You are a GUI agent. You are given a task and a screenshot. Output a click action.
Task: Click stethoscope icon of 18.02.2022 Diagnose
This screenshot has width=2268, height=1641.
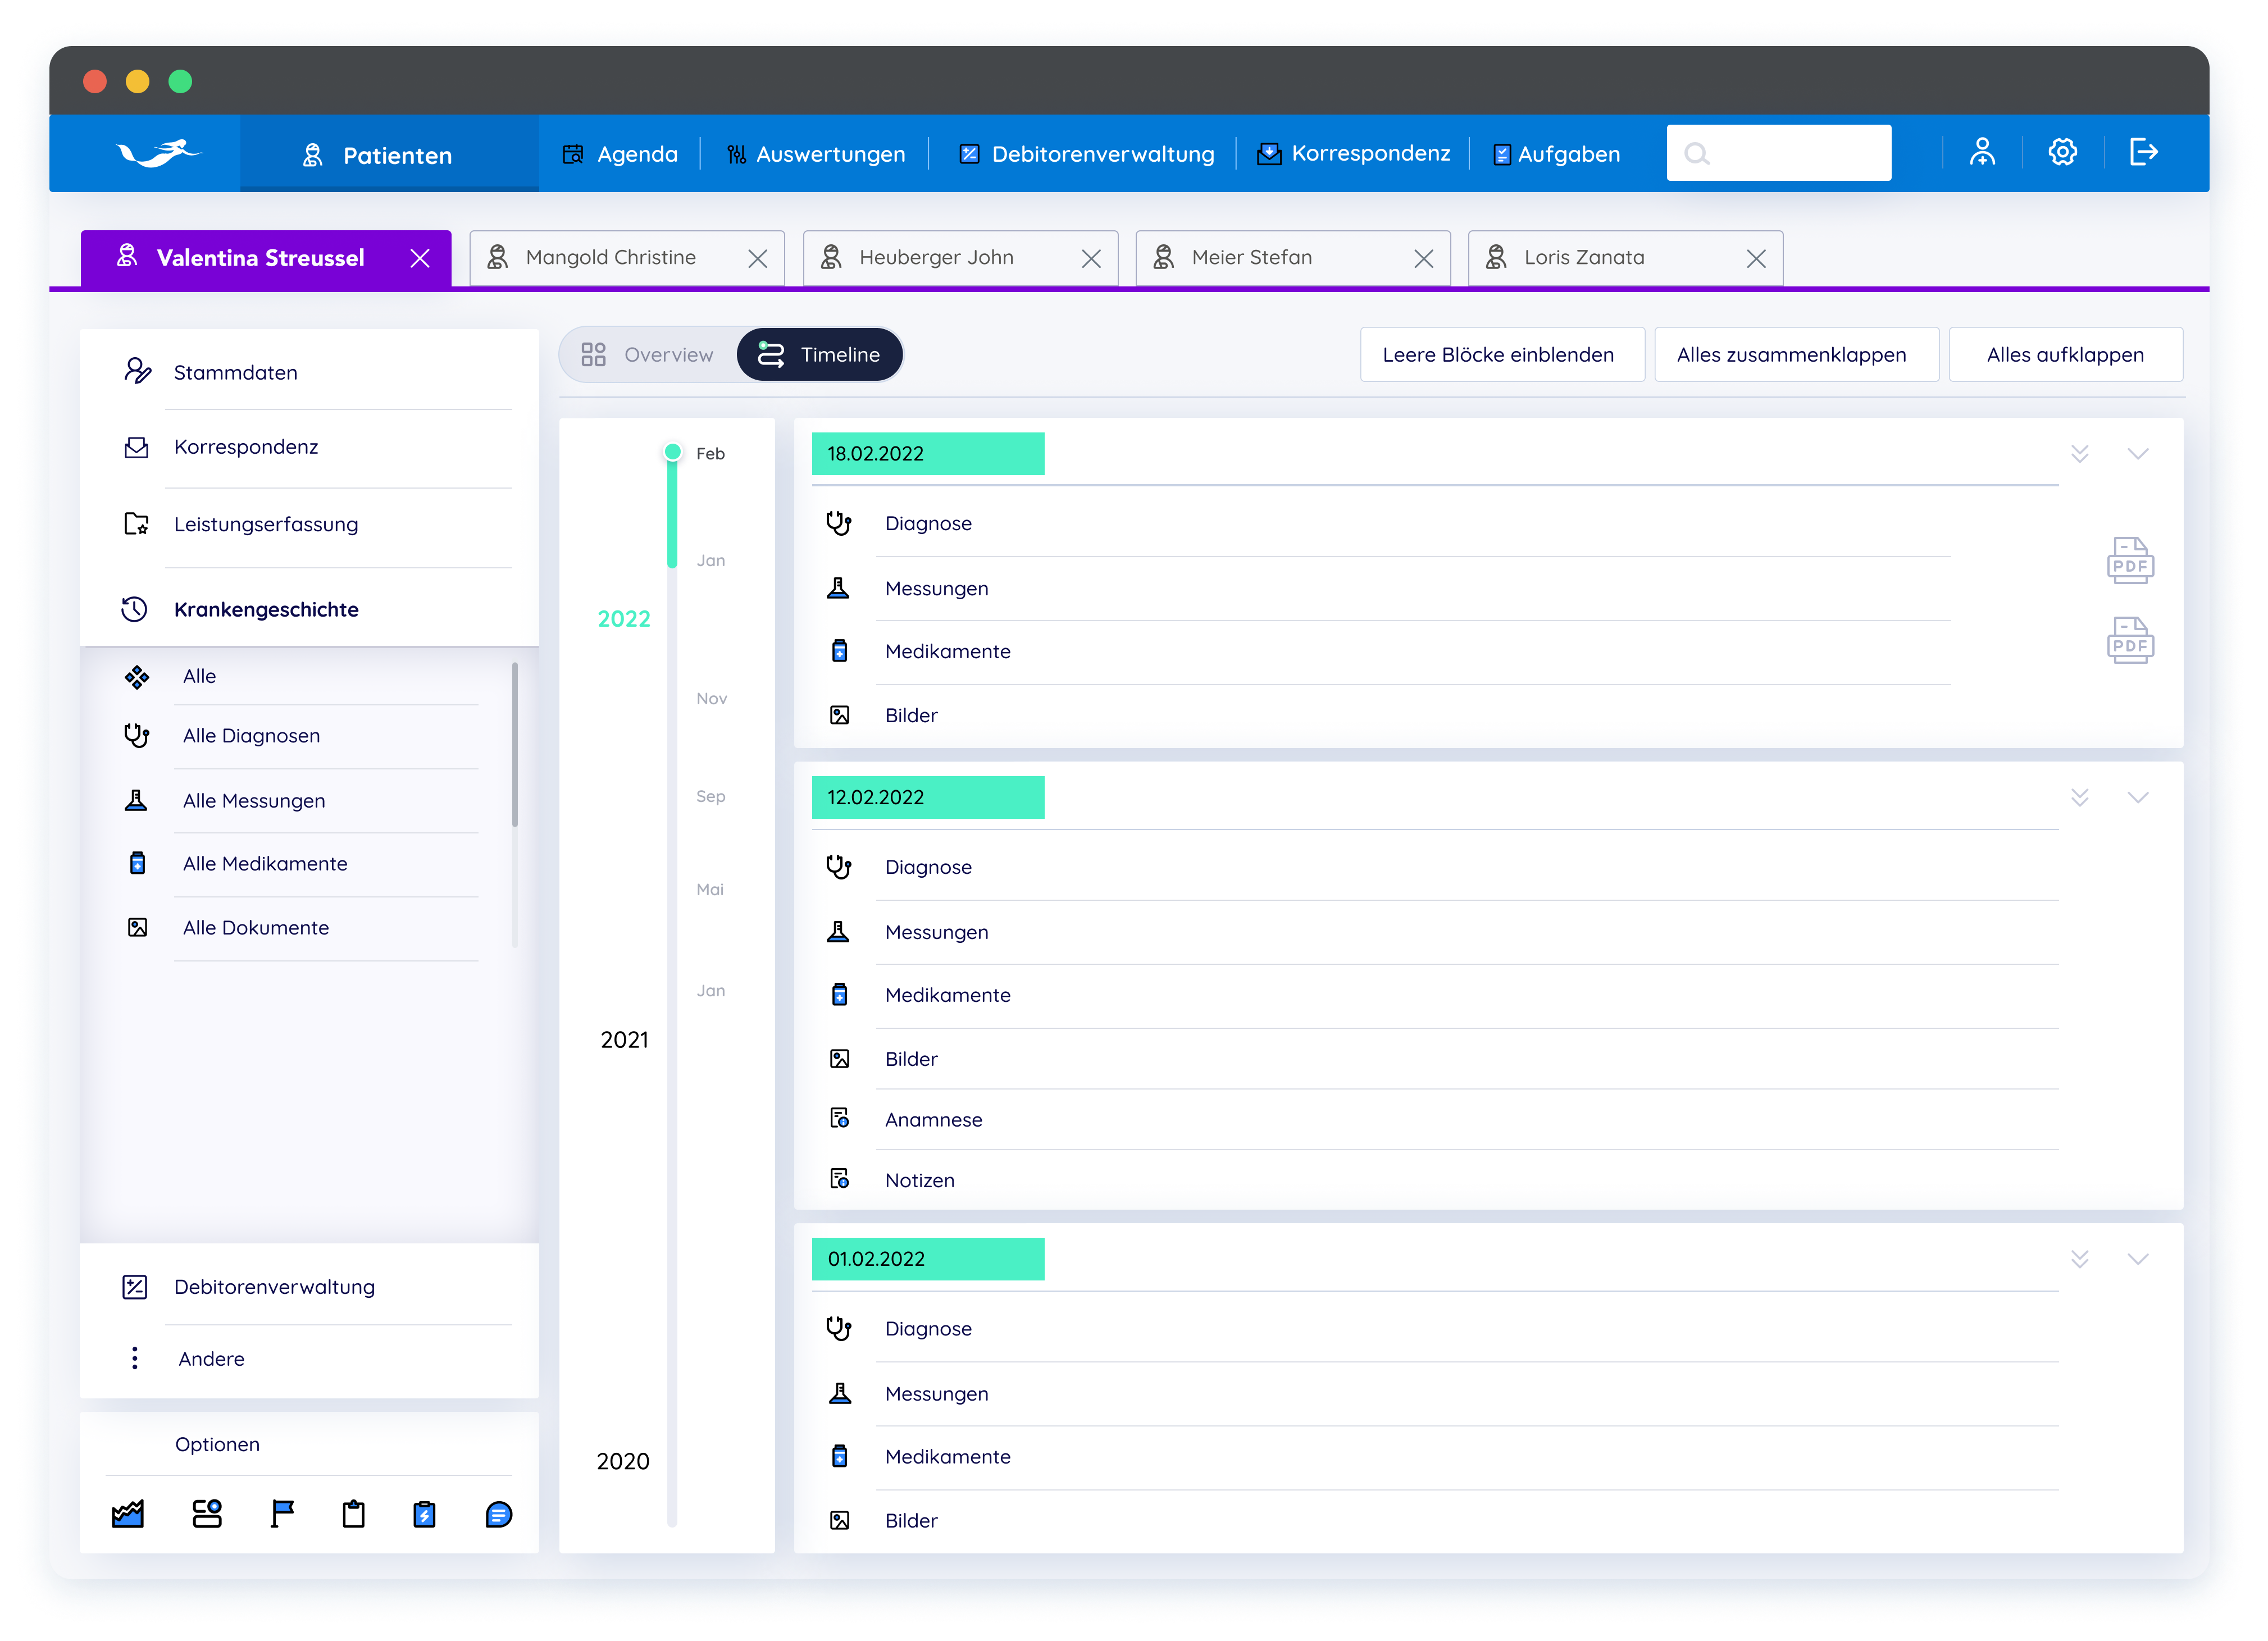click(839, 523)
